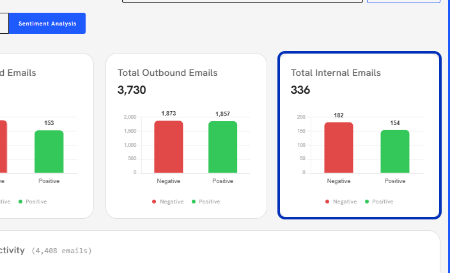Toggle Negative legend in Outbound Emails chart
450x273 pixels.
coord(168,202)
